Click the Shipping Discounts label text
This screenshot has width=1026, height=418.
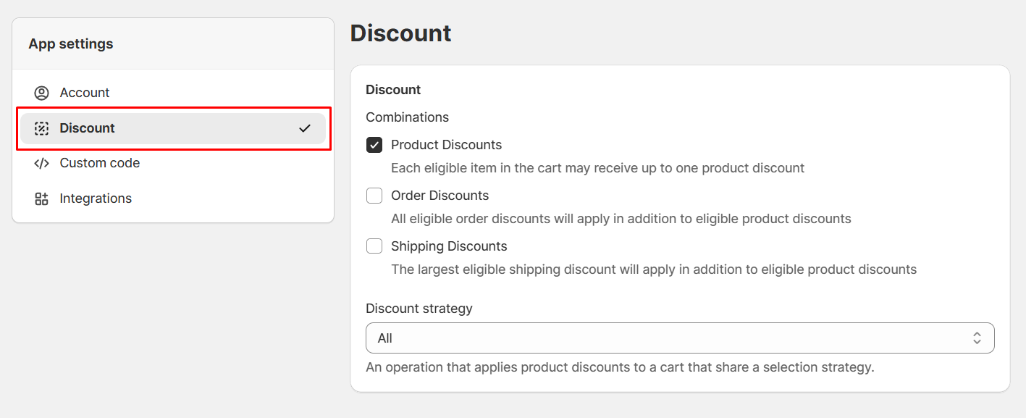(x=449, y=246)
